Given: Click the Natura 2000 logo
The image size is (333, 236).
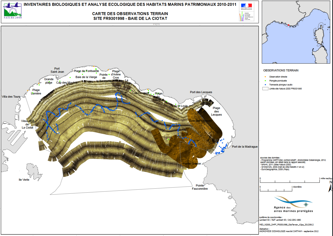Looking at the screenshot, I should [x=13, y=11].
